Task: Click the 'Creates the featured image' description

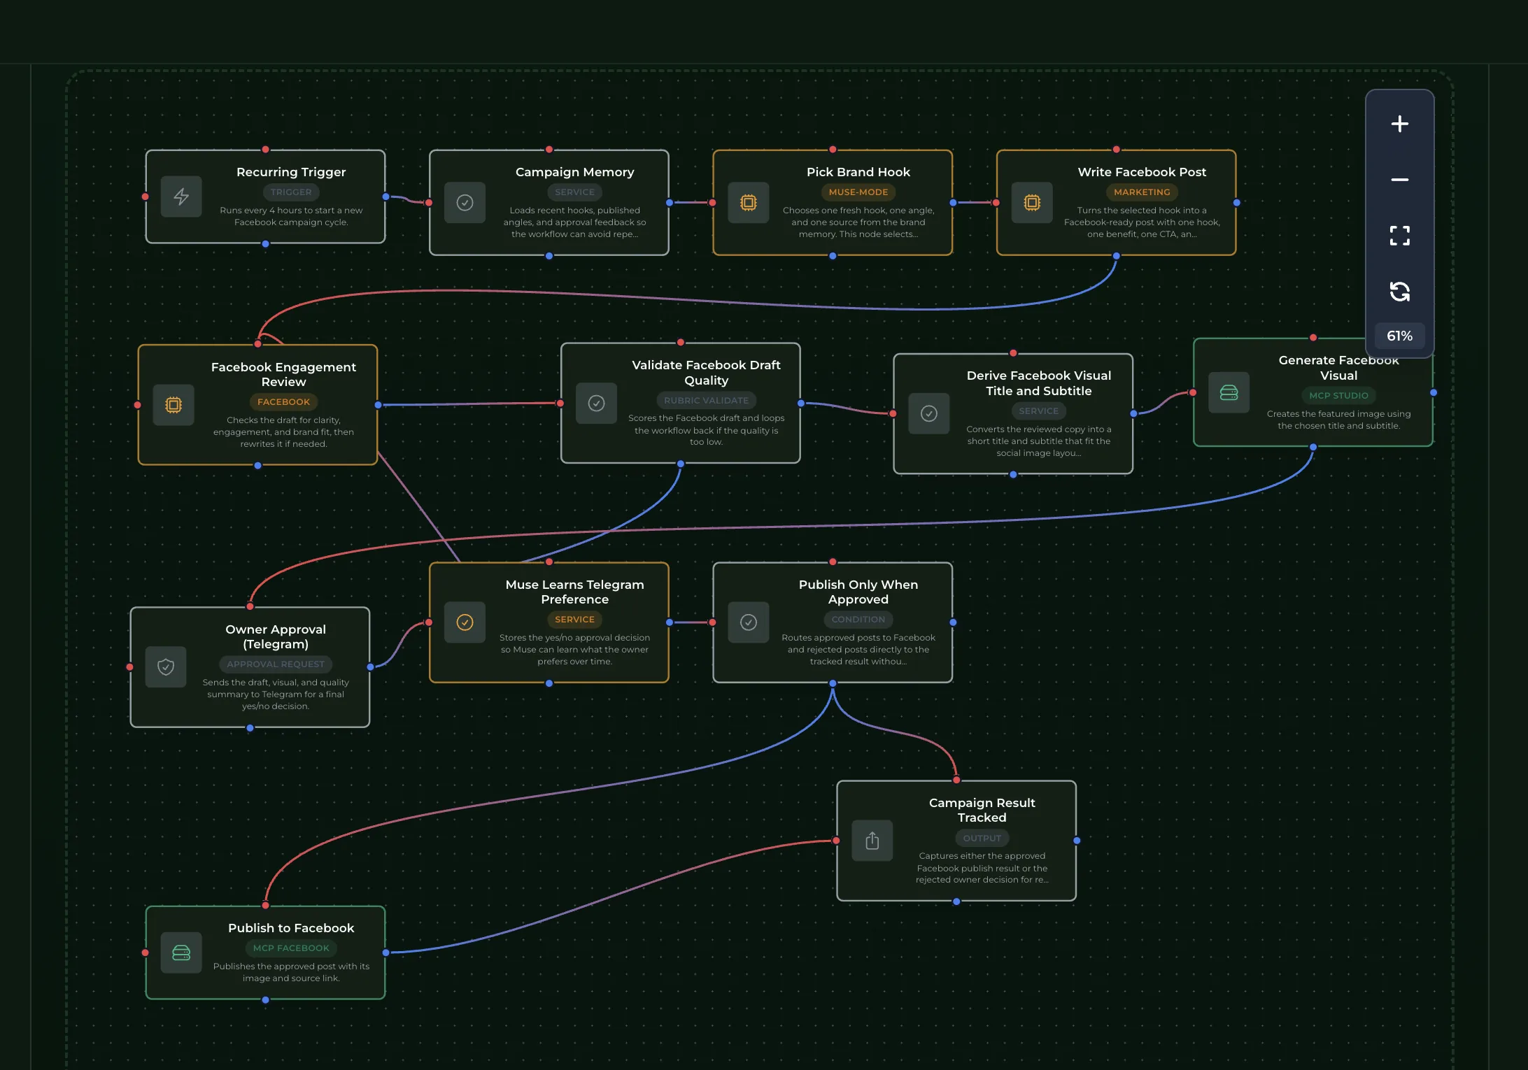Action: pos(1338,420)
